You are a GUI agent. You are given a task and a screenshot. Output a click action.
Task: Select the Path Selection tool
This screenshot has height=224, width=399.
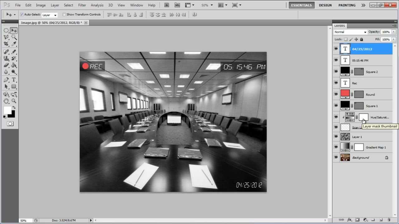6,87
